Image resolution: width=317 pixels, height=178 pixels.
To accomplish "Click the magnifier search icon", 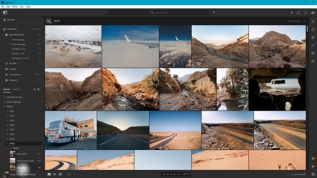I will coord(153,12).
